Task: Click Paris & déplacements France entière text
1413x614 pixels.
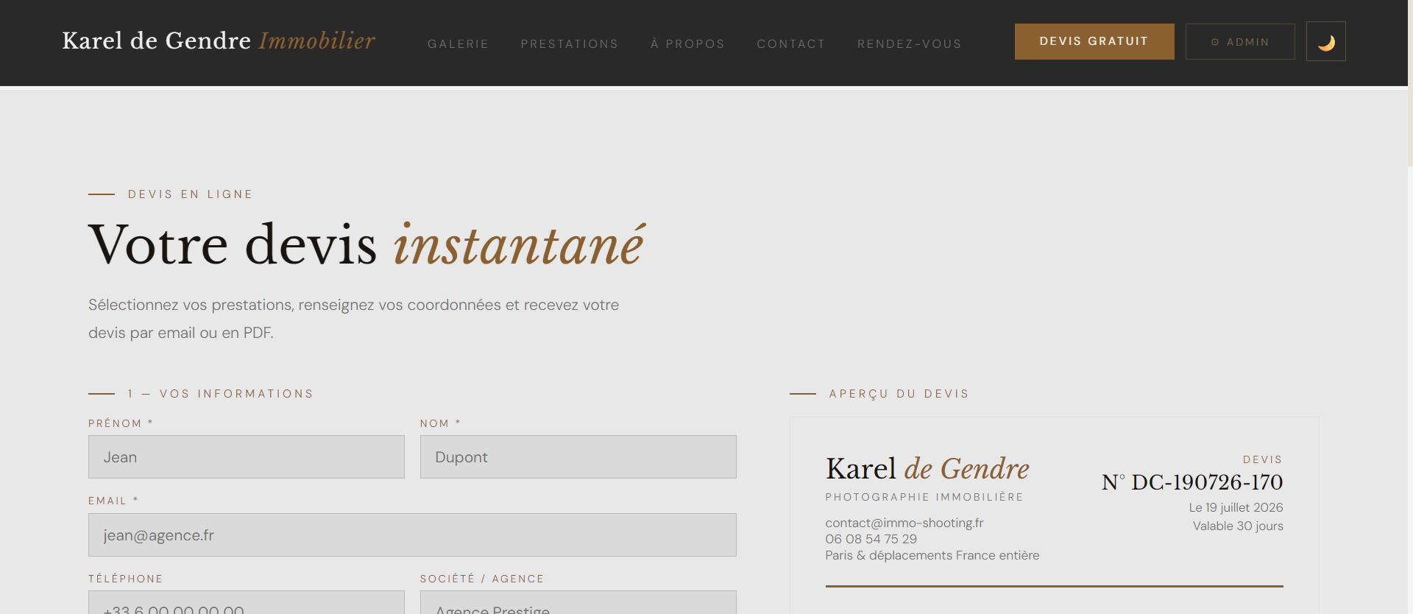Action: click(932, 555)
